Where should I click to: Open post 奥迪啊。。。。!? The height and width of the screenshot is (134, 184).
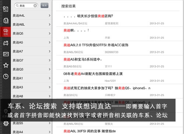pyautogui.click(x=76, y=30)
